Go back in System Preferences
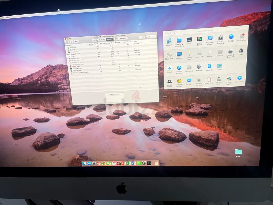 pyautogui.click(x=174, y=33)
